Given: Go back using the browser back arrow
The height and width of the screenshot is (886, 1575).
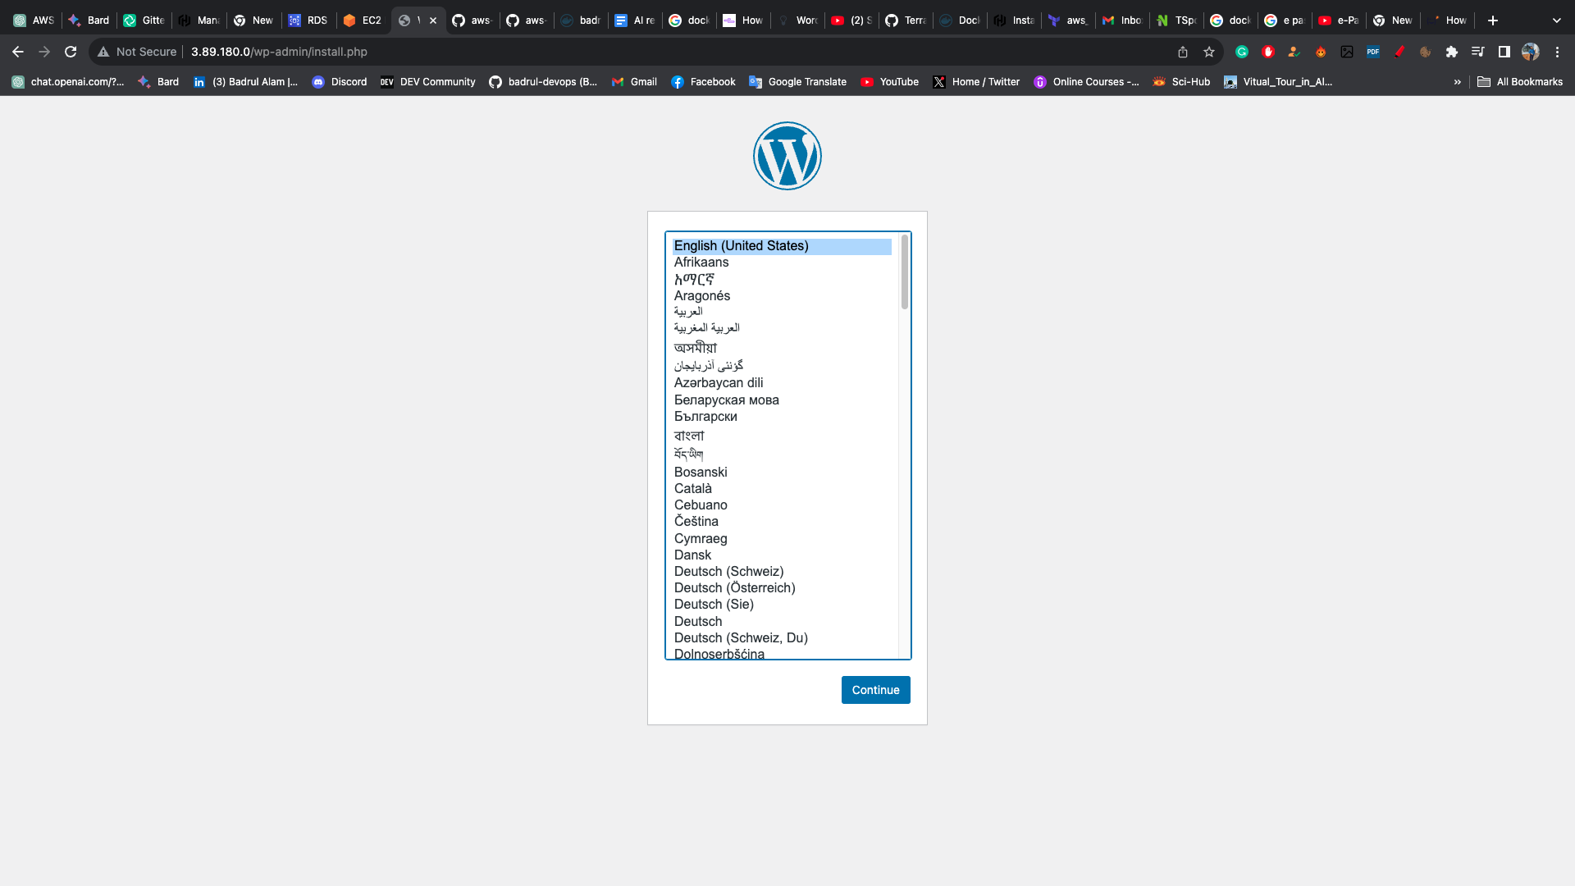Looking at the screenshot, I should [x=18, y=52].
